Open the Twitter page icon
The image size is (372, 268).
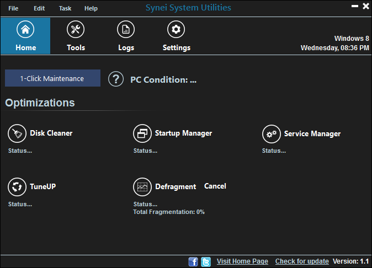[206, 262]
